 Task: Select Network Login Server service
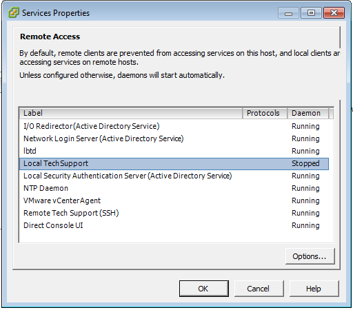174,138
